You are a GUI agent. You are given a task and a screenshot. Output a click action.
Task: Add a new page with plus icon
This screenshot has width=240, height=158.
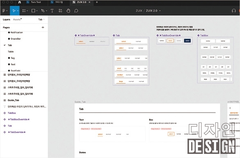click(43, 27)
